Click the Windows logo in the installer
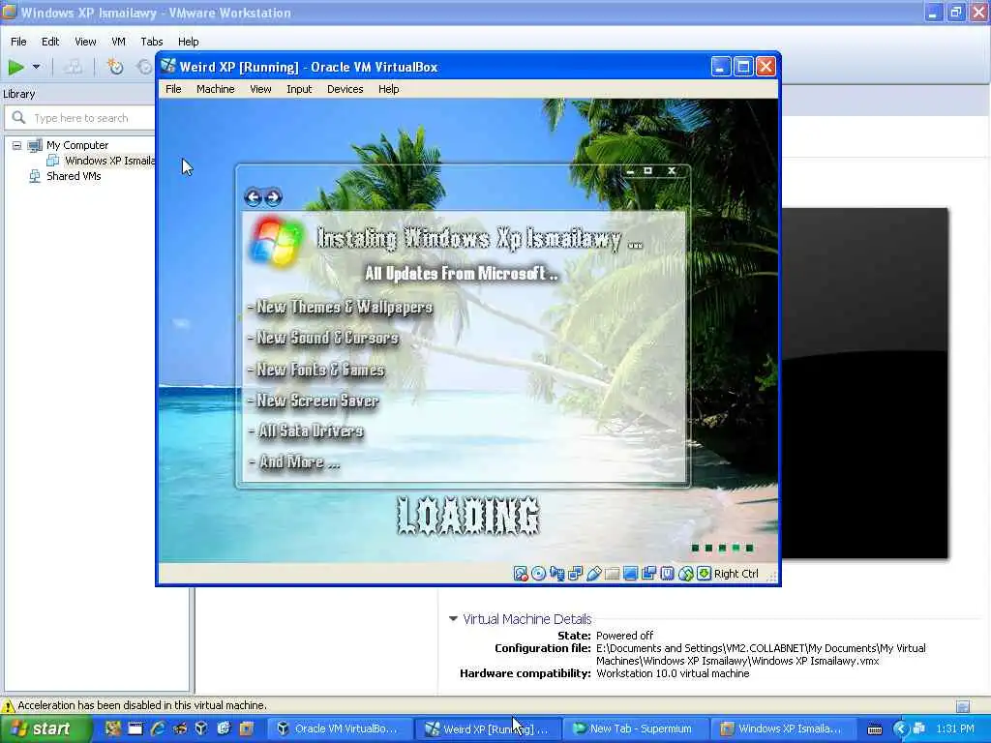This screenshot has height=743, width=991. (x=276, y=241)
